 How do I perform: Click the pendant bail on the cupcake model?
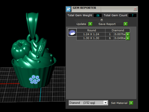(x=32, y=26)
